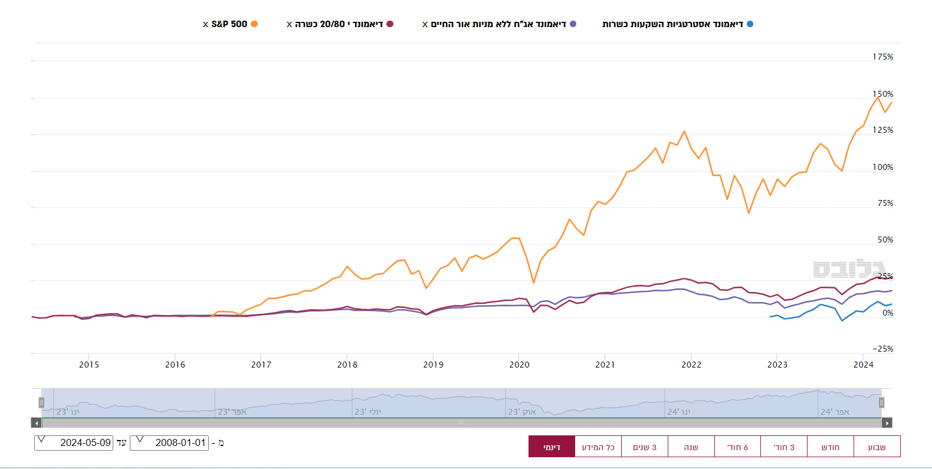Remove דיאמונד אג"ח ללא מניות series x
The height and width of the screenshot is (469, 932).
click(x=425, y=25)
